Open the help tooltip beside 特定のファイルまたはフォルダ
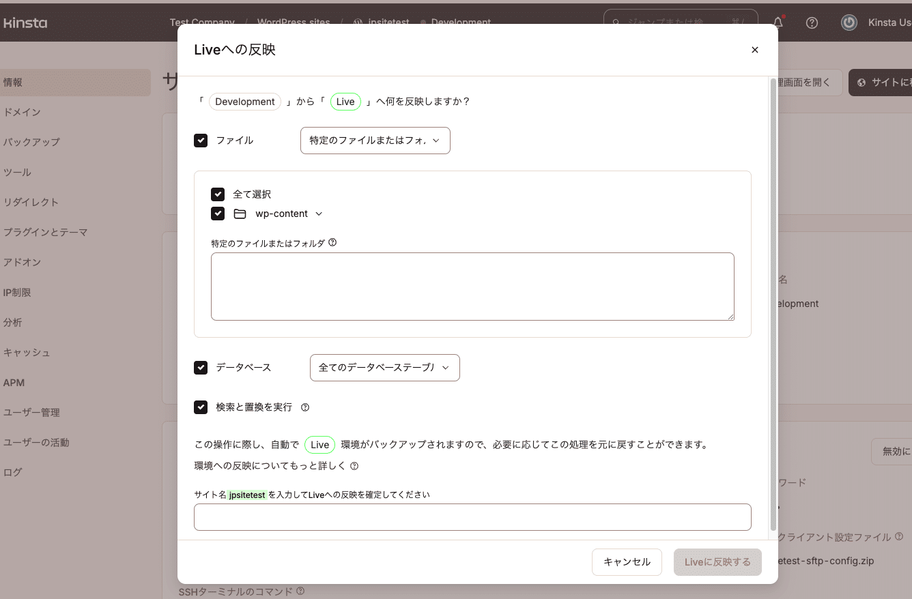This screenshot has height=599, width=912. (x=332, y=242)
